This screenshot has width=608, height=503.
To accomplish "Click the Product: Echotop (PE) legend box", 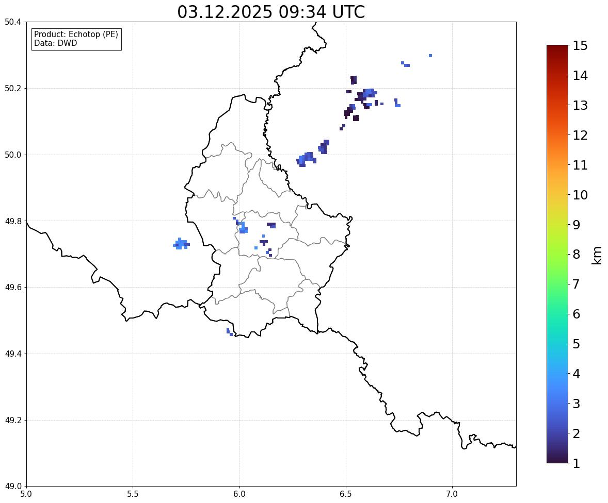I will [76, 39].
